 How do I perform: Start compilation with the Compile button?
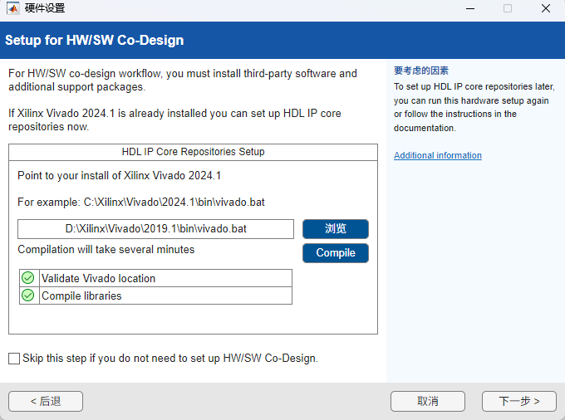336,253
